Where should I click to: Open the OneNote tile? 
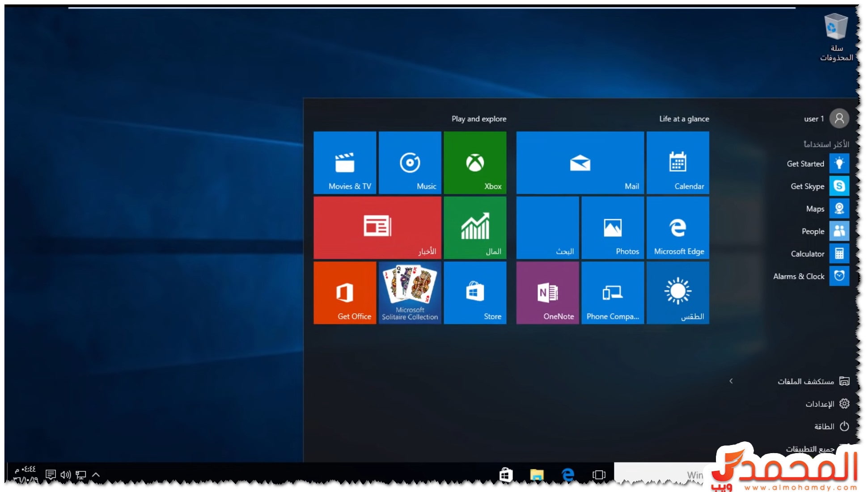click(547, 293)
